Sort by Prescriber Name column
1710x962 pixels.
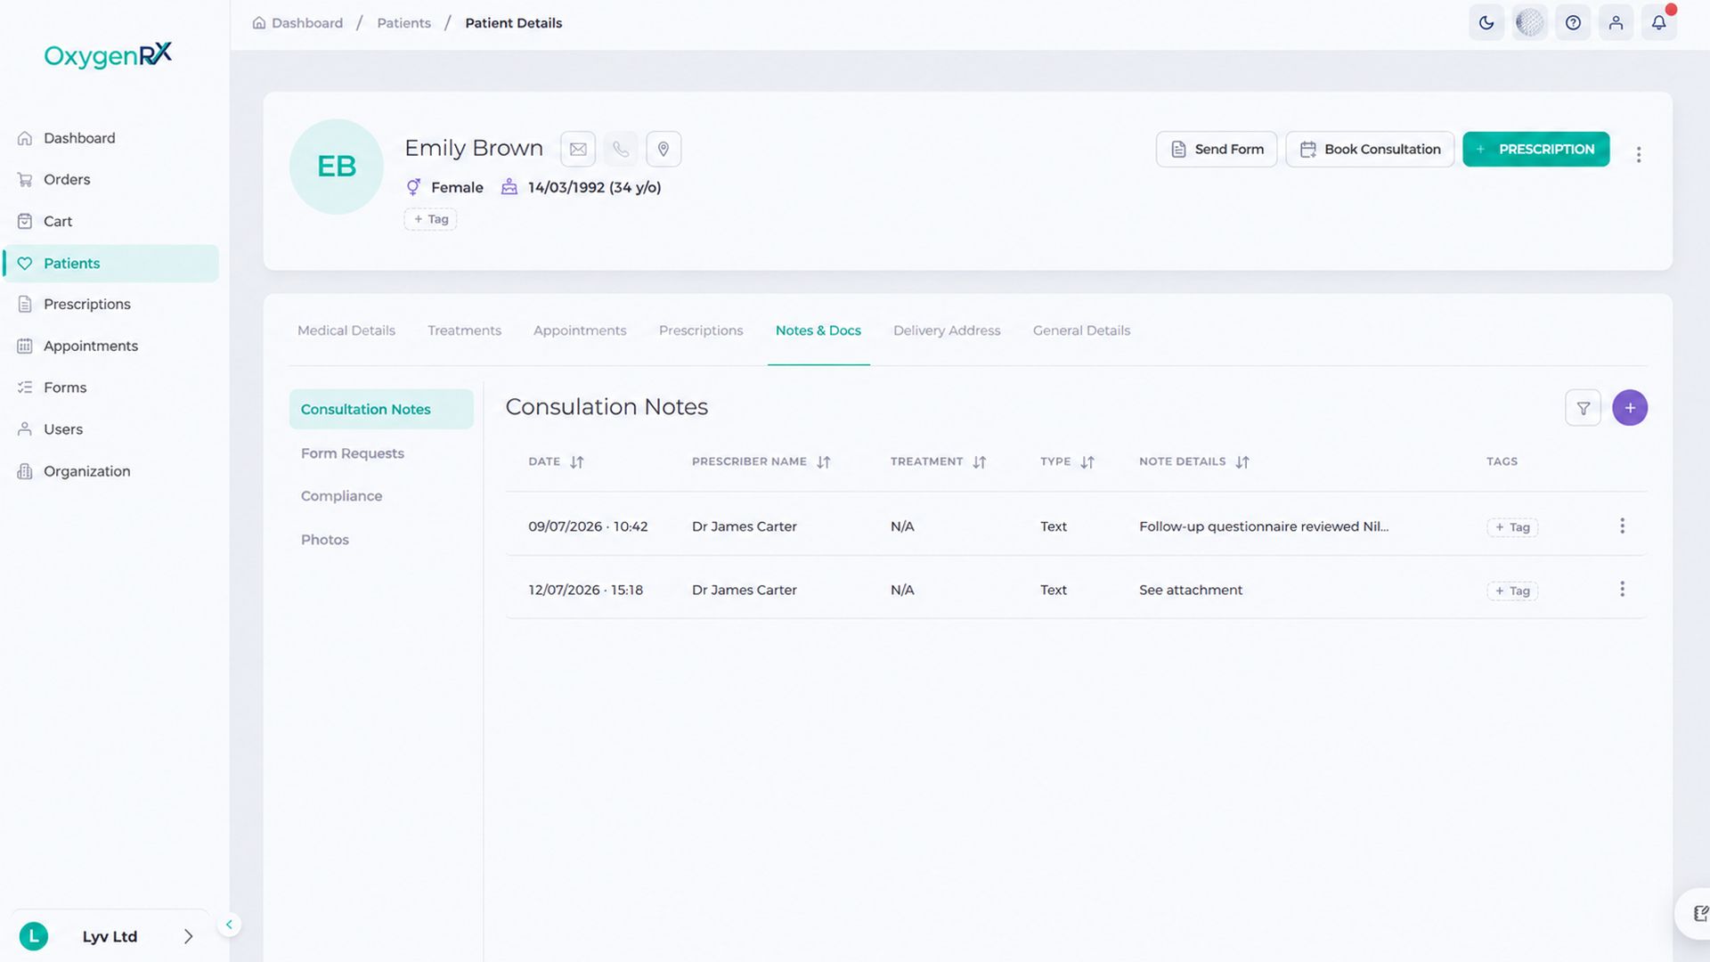(x=823, y=462)
